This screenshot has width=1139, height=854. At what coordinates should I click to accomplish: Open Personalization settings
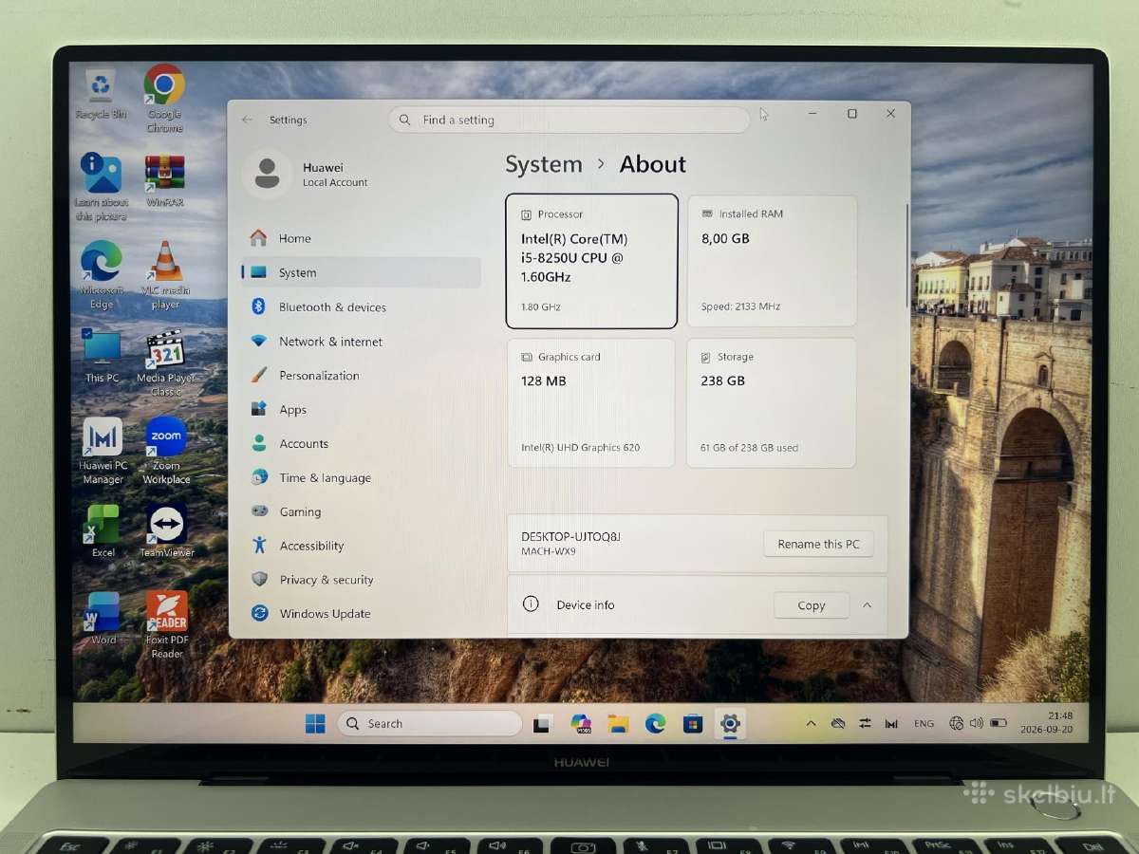(x=361, y=375)
